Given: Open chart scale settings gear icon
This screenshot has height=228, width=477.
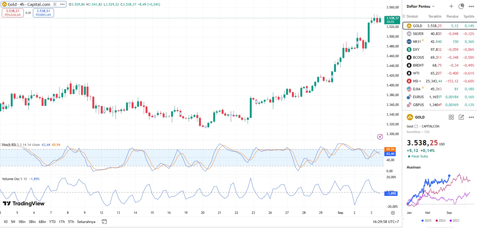Looking at the screenshot, I should 393,213.
